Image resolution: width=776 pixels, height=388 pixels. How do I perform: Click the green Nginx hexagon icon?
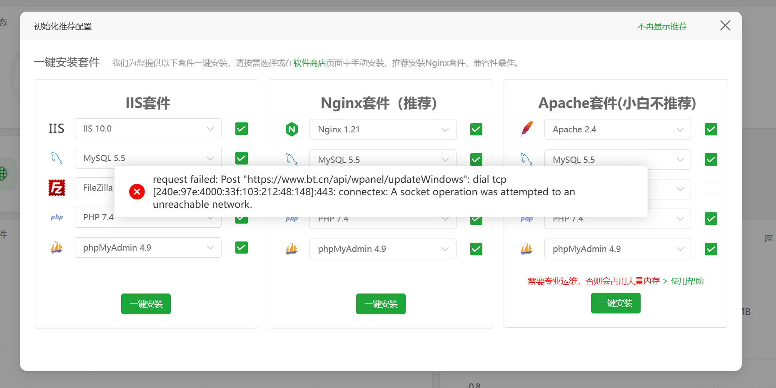[292, 129]
